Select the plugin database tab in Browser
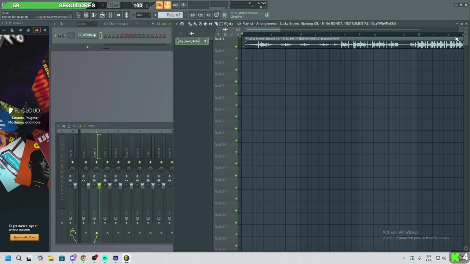470x264 pixels. (x=21, y=30)
